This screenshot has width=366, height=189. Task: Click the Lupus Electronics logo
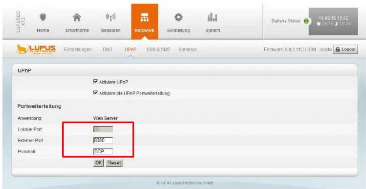tap(35, 50)
